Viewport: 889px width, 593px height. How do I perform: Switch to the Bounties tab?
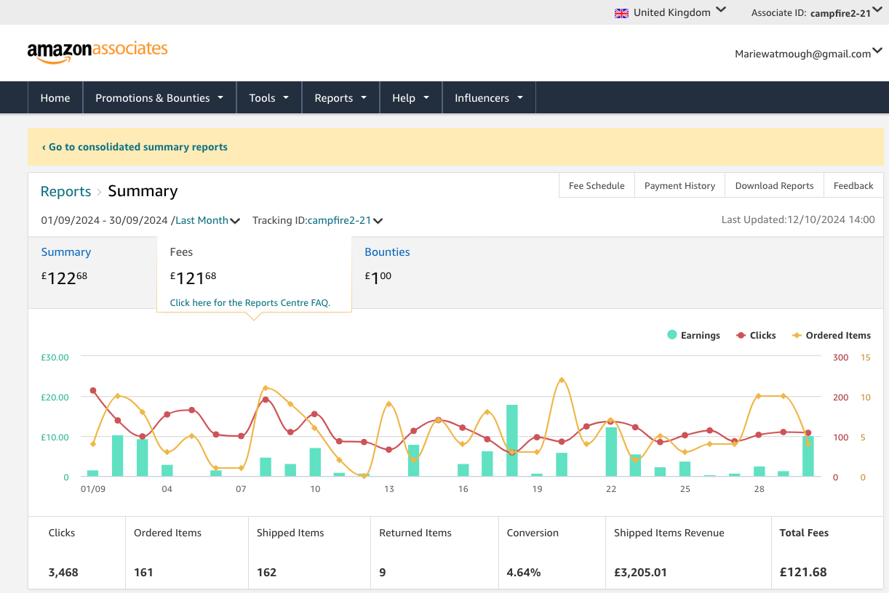(x=387, y=252)
